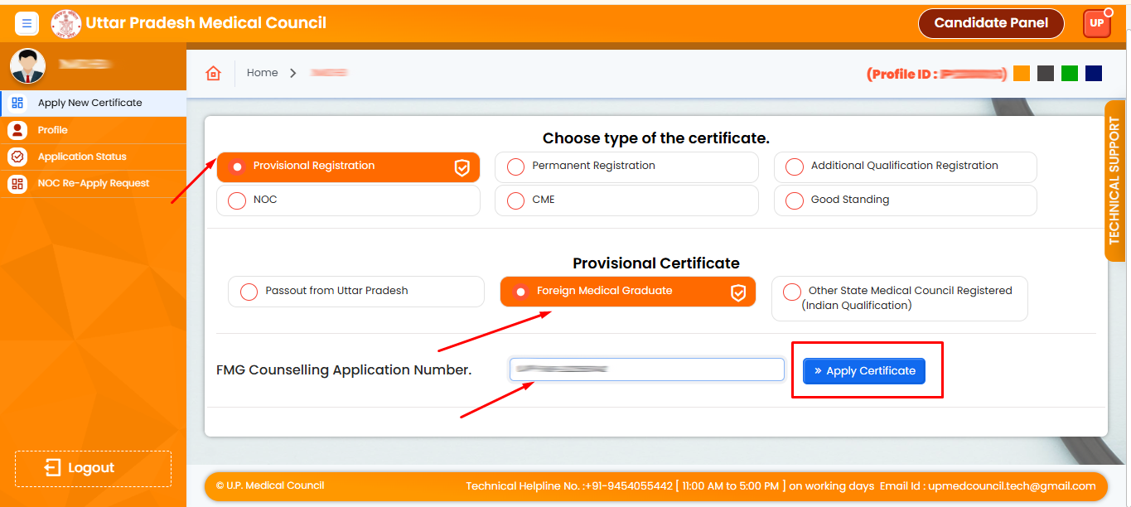1131x507 pixels.
Task: Click the FMG Counselling Application Number field
Action: click(646, 369)
